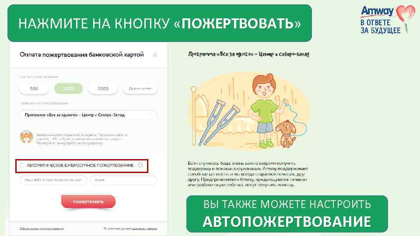Click the info icon next to monthly donation

tap(140, 165)
